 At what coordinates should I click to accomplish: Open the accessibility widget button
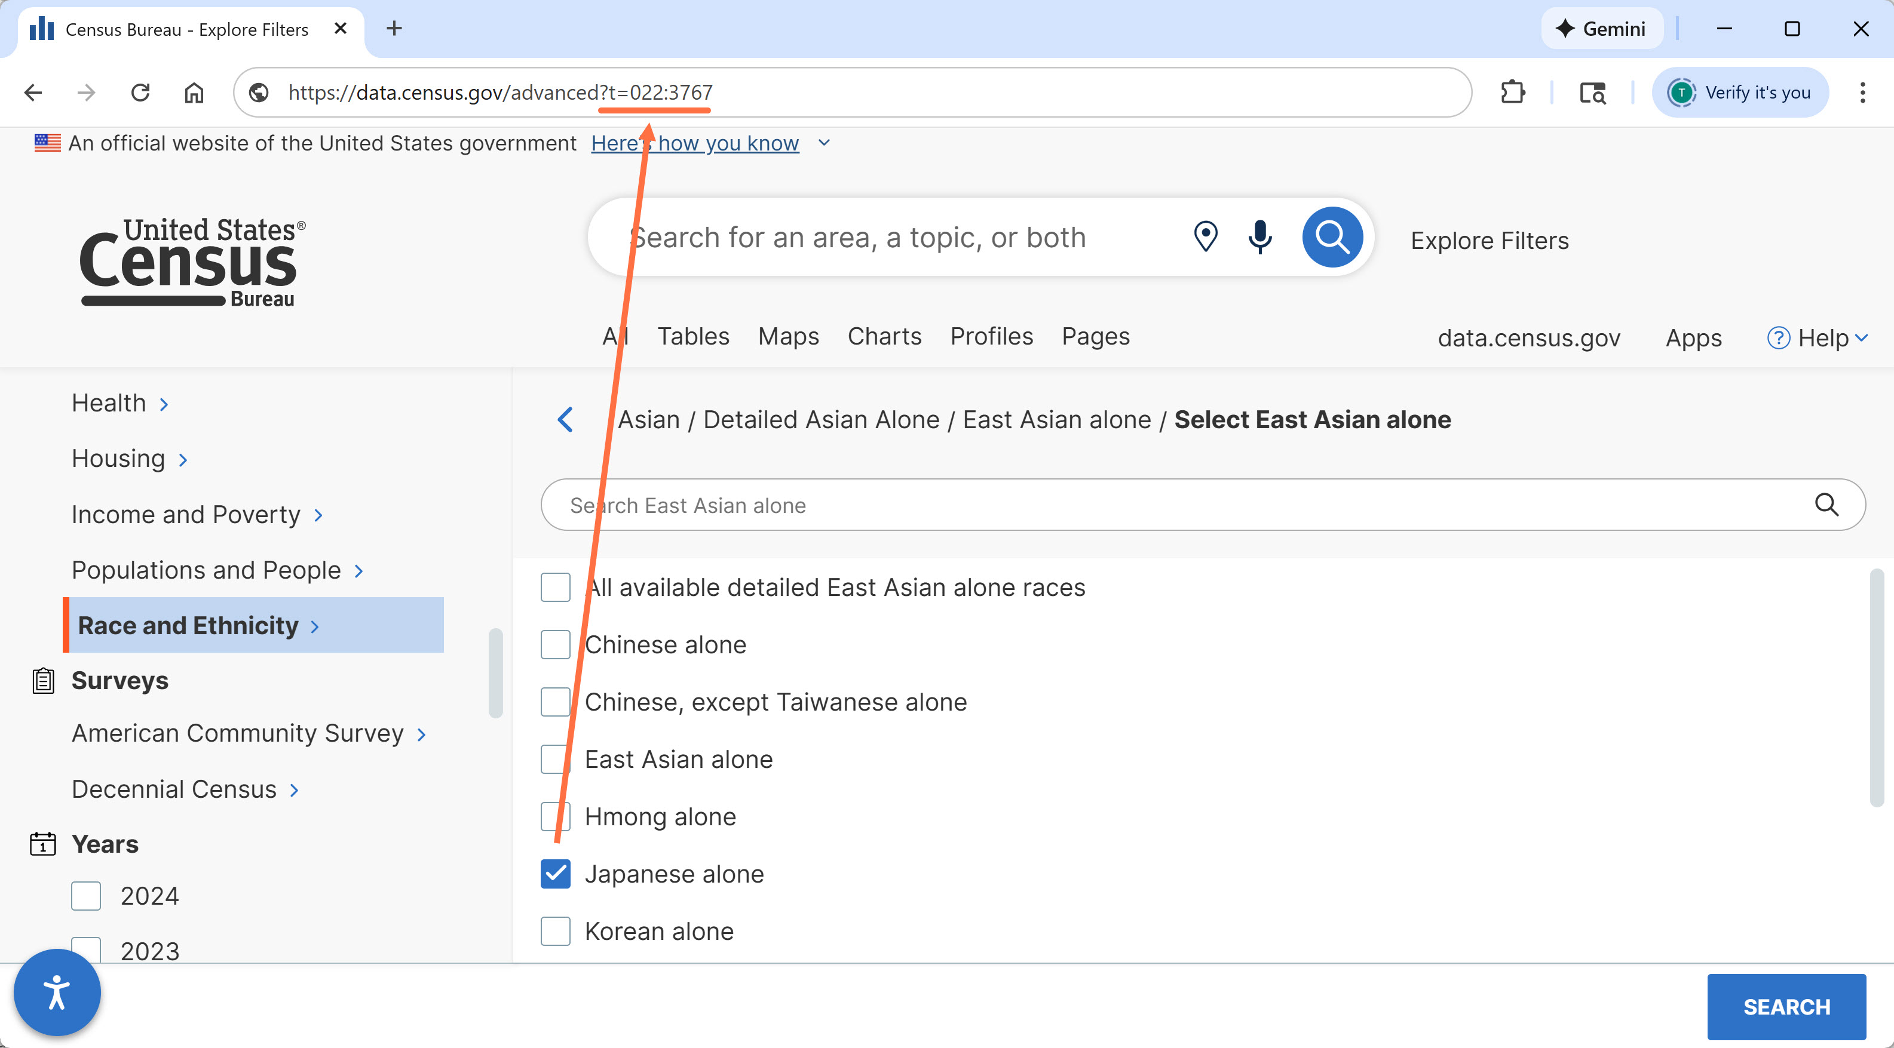[x=57, y=992]
